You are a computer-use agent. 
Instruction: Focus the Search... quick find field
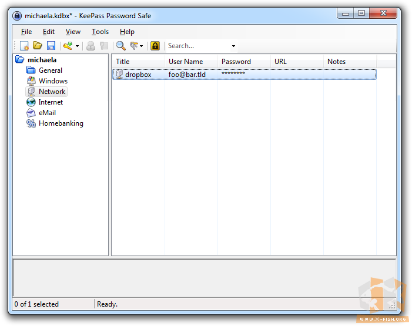[199, 46]
